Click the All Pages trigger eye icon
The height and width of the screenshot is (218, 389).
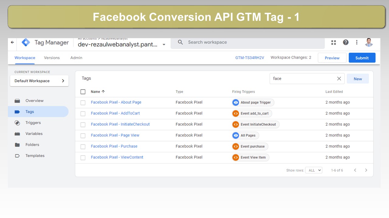236,135
